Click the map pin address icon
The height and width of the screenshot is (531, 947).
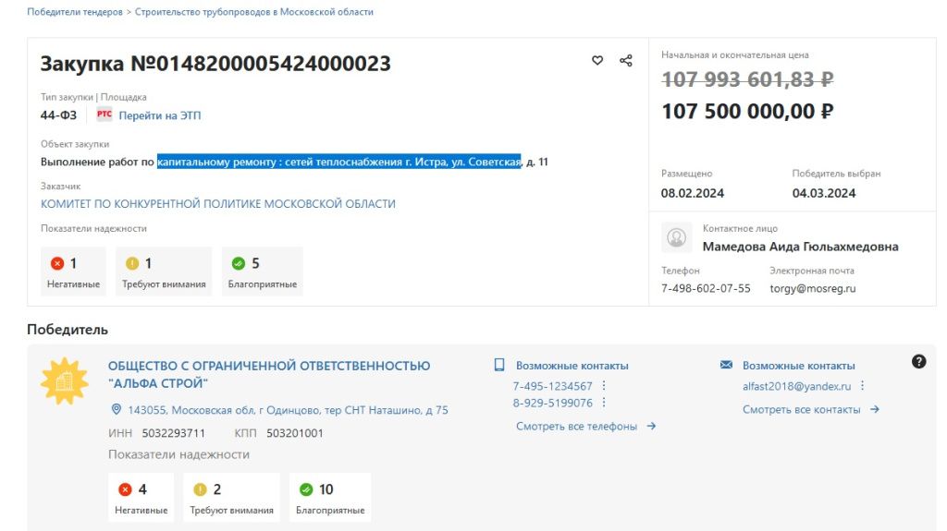[x=117, y=409]
